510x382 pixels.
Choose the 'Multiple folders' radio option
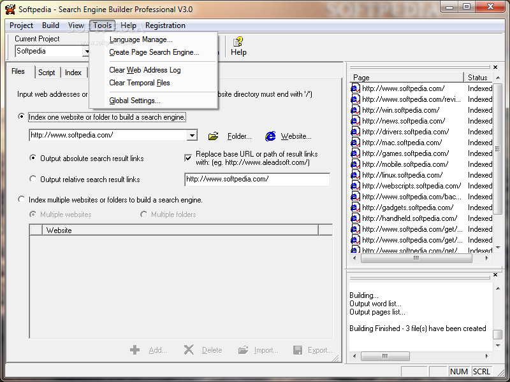point(143,214)
